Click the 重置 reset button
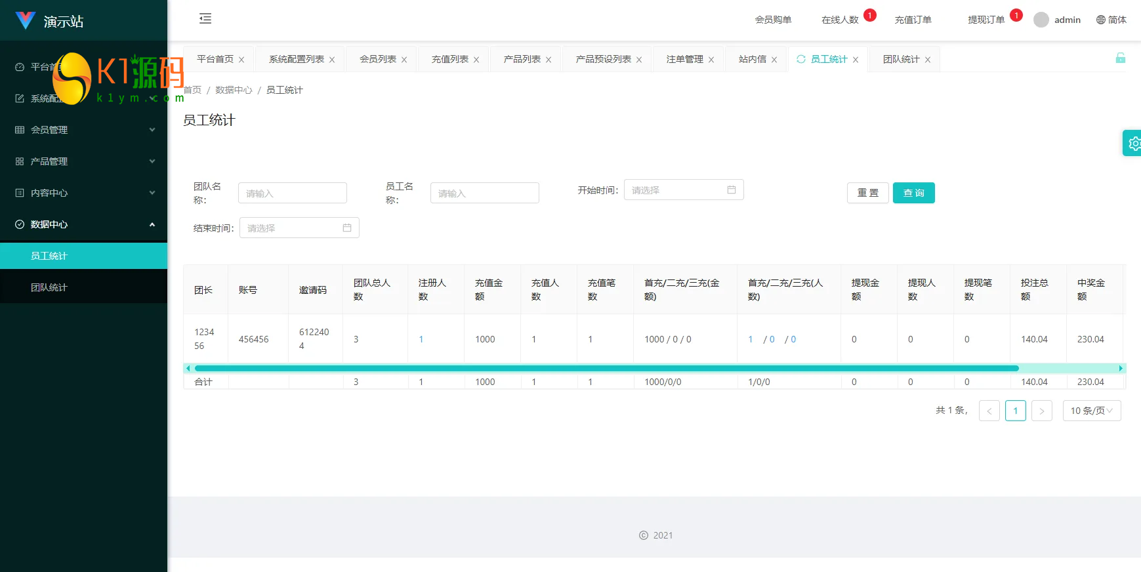 (x=868, y=193)
